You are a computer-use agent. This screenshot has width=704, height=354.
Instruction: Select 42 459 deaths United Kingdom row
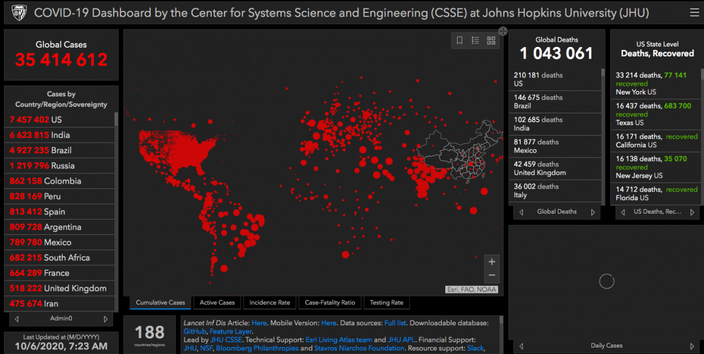tap(555, 168)
